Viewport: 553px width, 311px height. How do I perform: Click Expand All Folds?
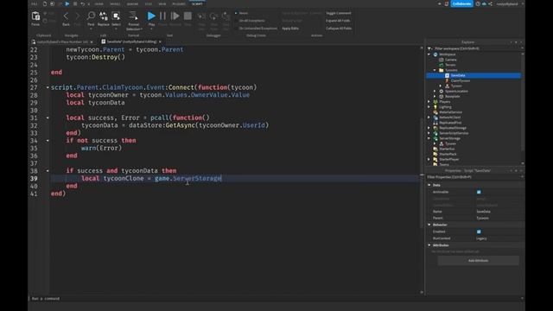point(338,21)
